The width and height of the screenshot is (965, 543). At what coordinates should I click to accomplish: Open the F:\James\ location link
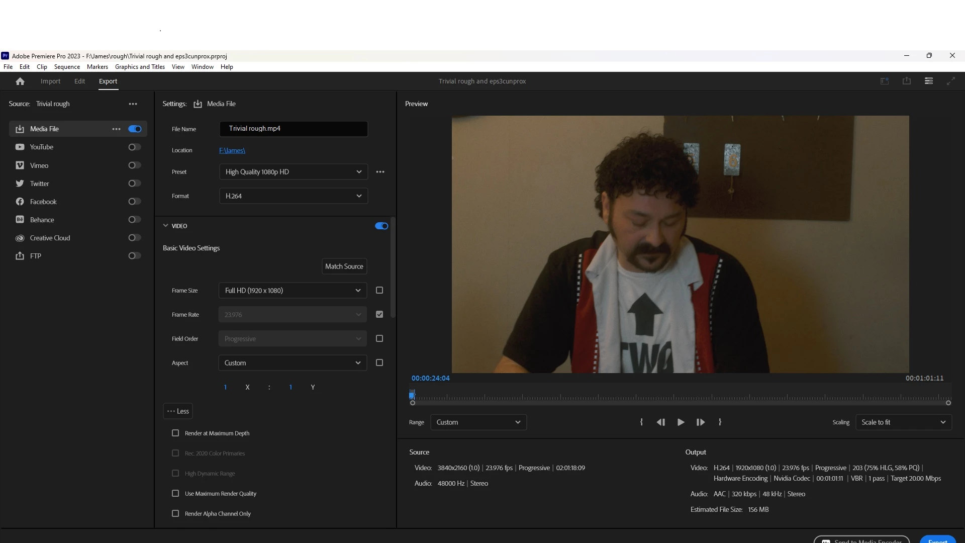(232, 150)
